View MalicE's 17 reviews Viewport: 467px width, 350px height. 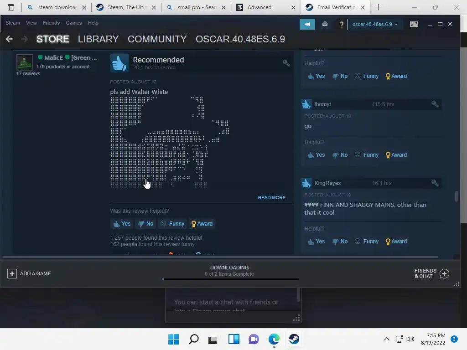coord(28,73)
